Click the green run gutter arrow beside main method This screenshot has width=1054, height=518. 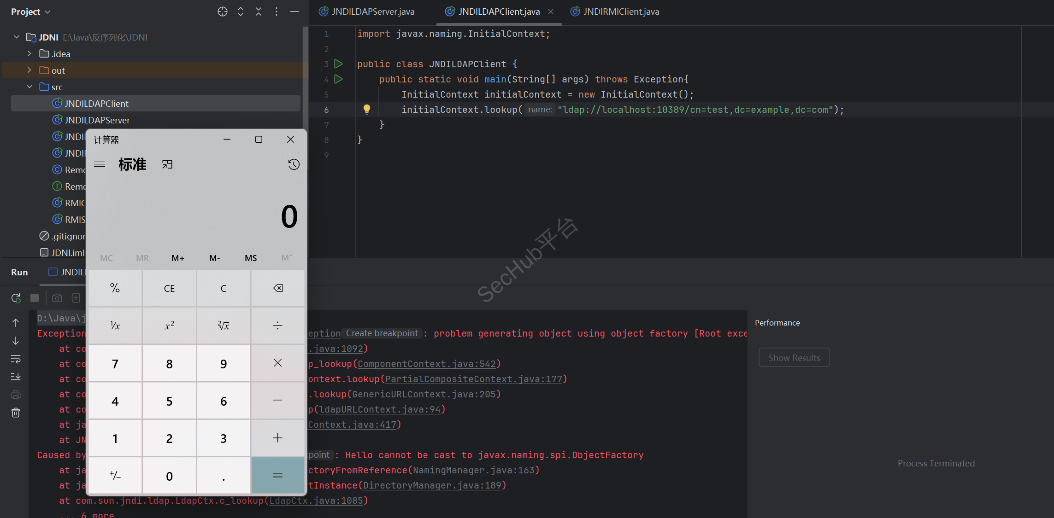(338, 79)
